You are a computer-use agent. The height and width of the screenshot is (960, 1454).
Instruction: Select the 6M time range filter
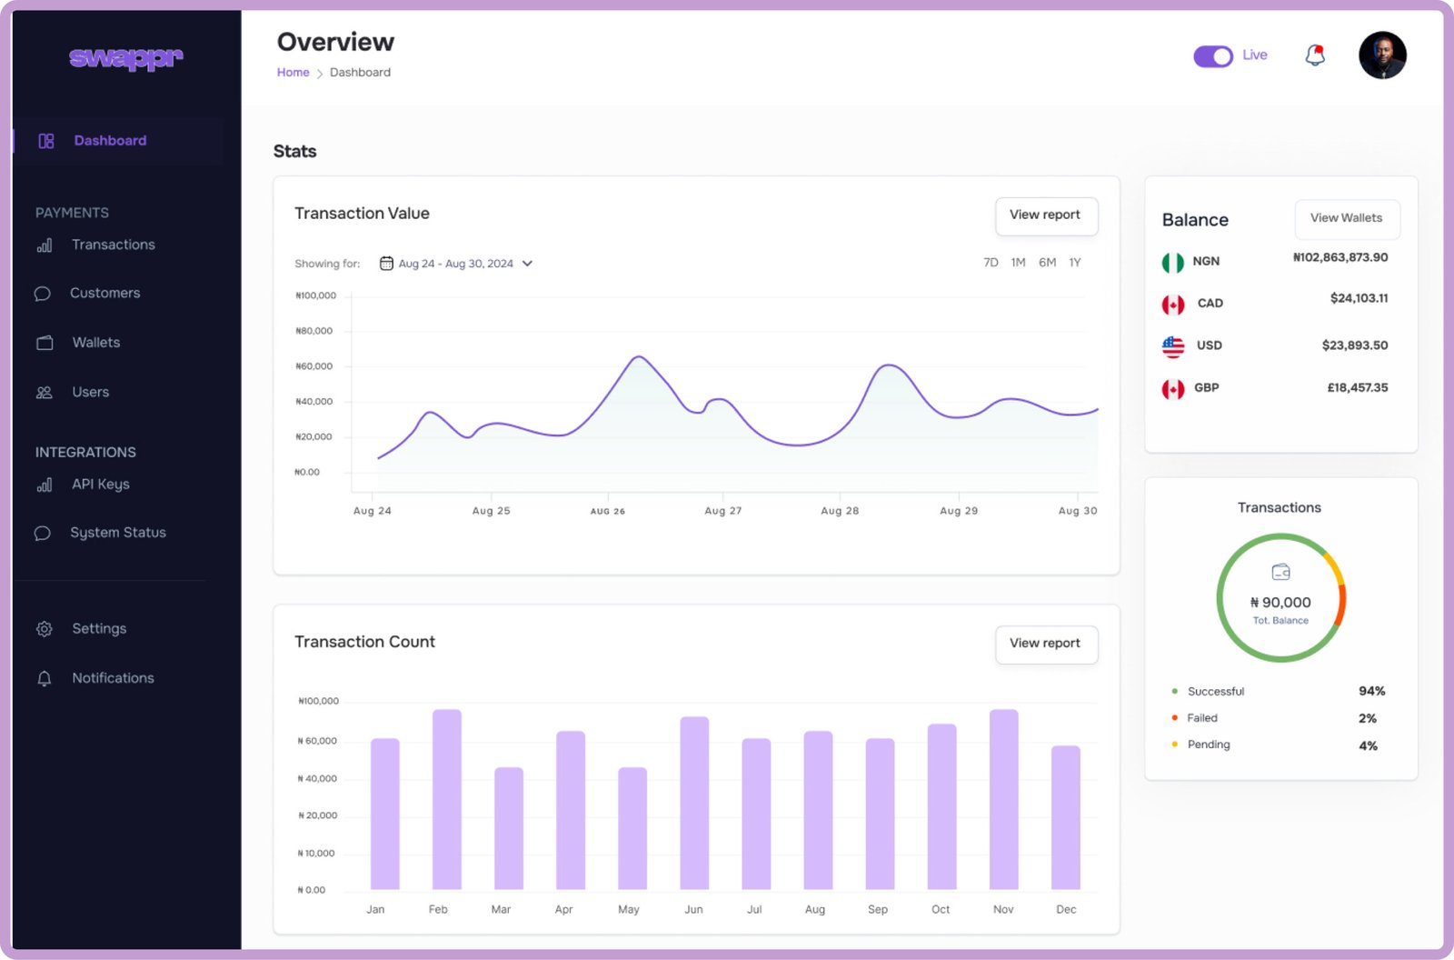[x=1047, y=263]
